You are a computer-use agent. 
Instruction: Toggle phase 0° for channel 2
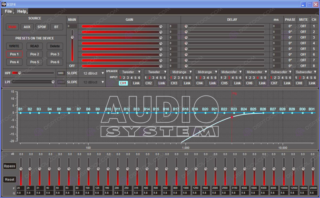point(290,32)
